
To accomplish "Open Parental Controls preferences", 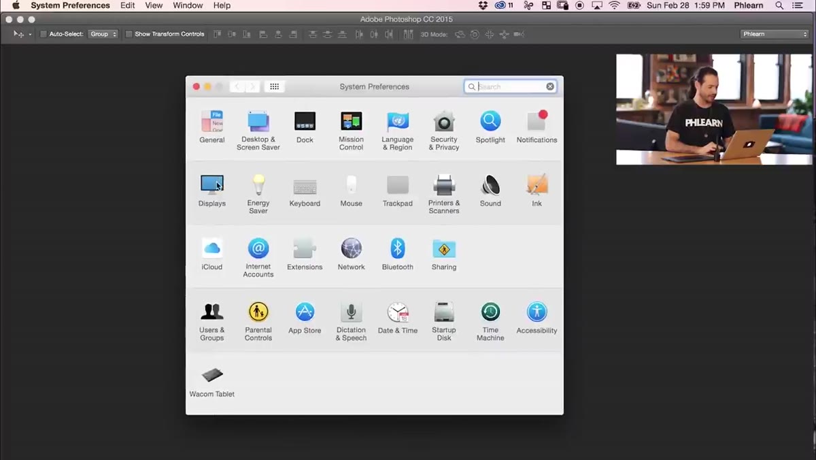I will (x=258, y=321).
